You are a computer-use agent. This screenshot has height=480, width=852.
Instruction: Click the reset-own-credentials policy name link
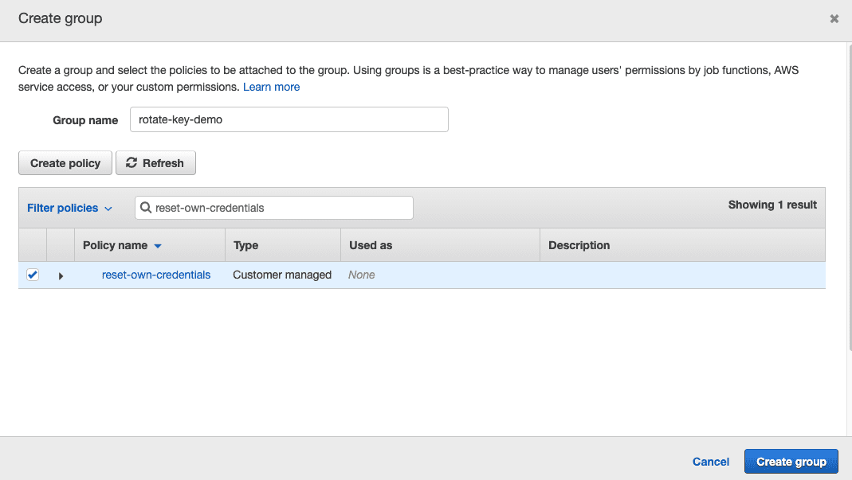[156, 274]
